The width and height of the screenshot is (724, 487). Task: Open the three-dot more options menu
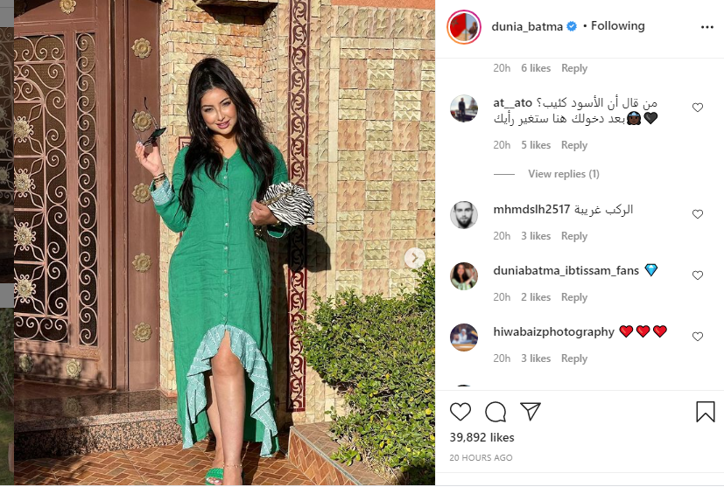pyautogui.click(x=706, y=27)
